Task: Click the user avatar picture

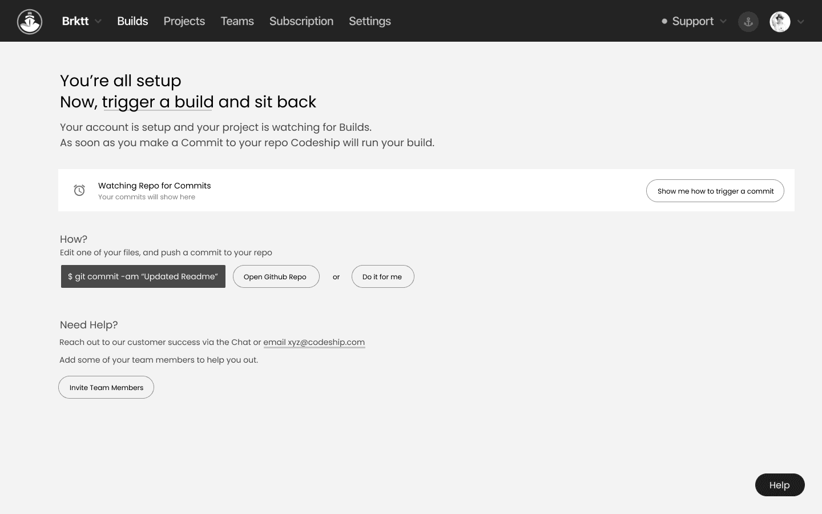Action: pyautogui.click(x=780, y=22)
